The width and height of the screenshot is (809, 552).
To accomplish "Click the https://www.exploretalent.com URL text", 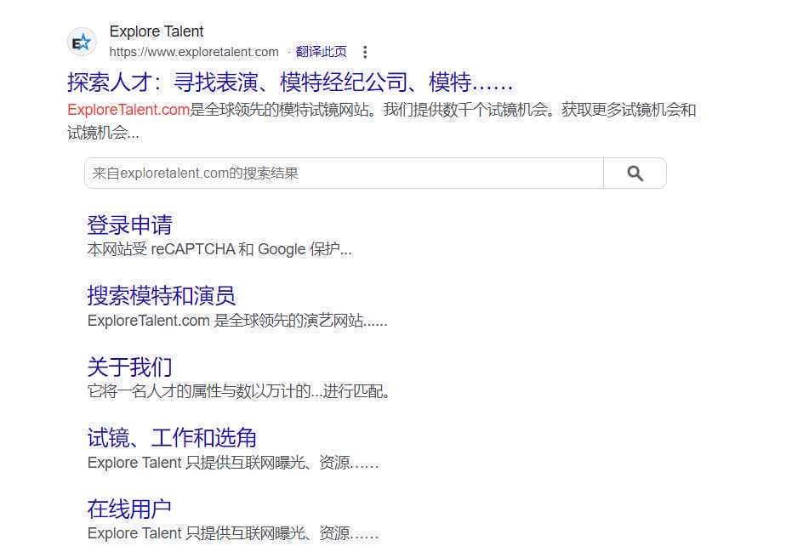I will point(194,52).
